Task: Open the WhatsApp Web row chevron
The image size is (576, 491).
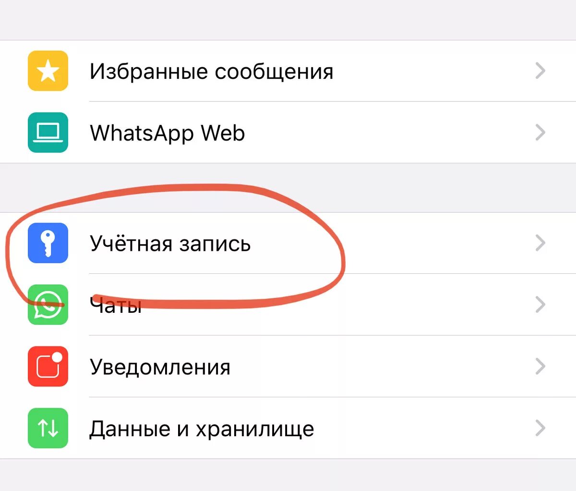Action: click(540, 133)
